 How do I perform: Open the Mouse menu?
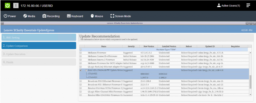pyautogui.click(x=97, y=16)
